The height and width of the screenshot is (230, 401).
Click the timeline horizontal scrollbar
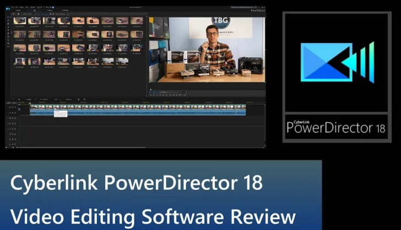pos(82,147)
